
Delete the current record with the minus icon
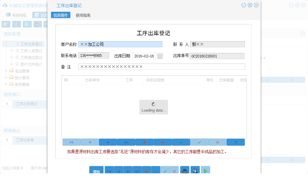tap(163, 142)
